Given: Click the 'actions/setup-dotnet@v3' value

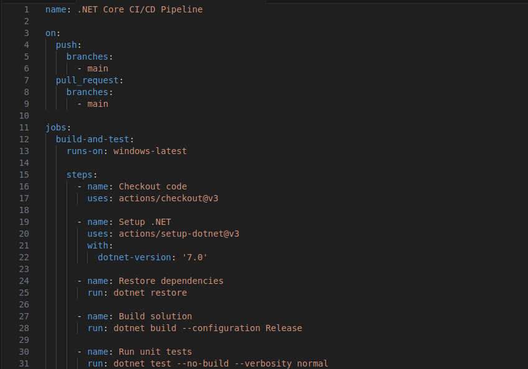Looking at the screenshot, I should pyautogui.click(x=178, y=234).
